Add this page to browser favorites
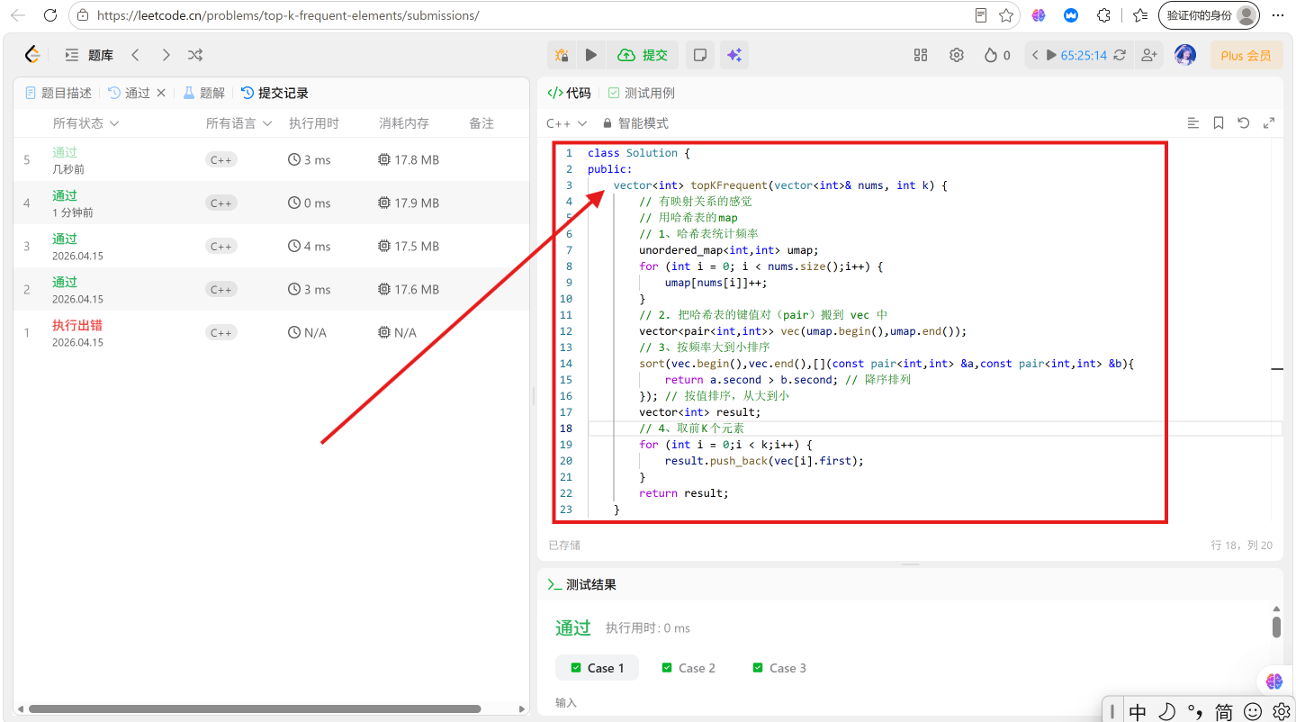The width and height of the screenshot is (1296, 722). click(x=1006, y=15)
